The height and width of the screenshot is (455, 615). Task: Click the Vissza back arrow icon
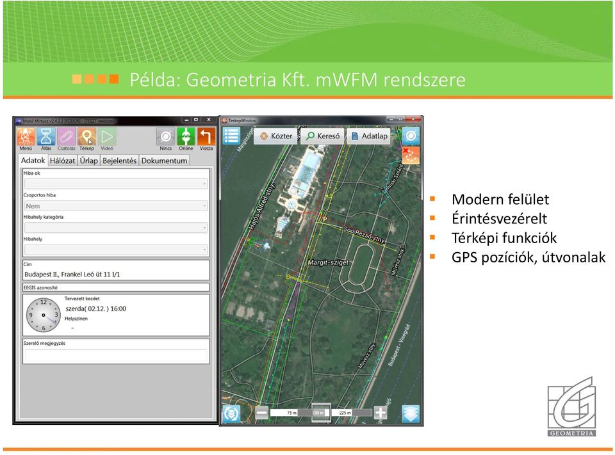pos(206,137)
